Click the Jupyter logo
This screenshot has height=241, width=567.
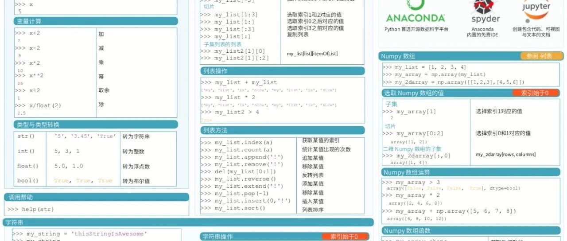click(536, 11)
